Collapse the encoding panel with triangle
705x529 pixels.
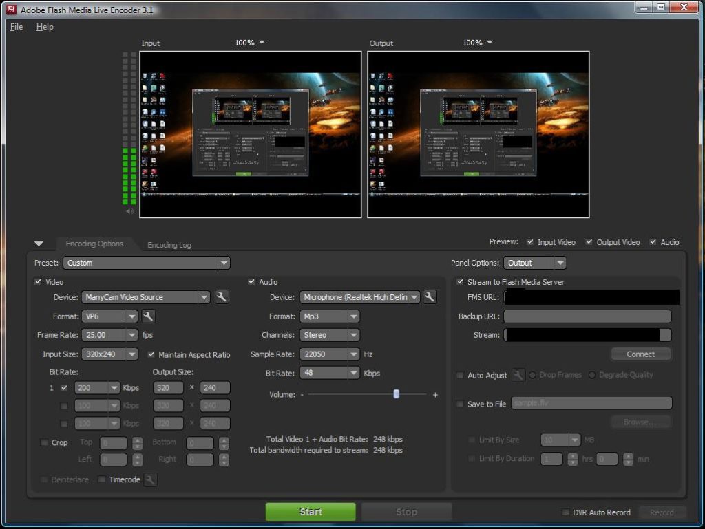pos(39,244)
